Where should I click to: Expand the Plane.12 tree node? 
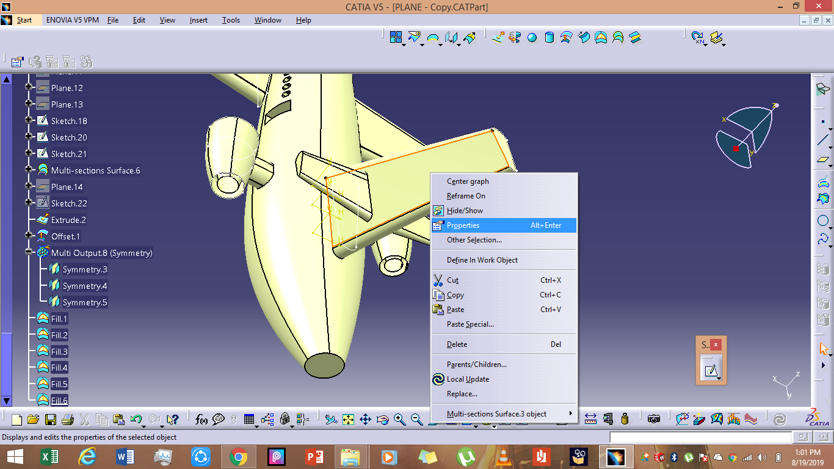[29, 88]
